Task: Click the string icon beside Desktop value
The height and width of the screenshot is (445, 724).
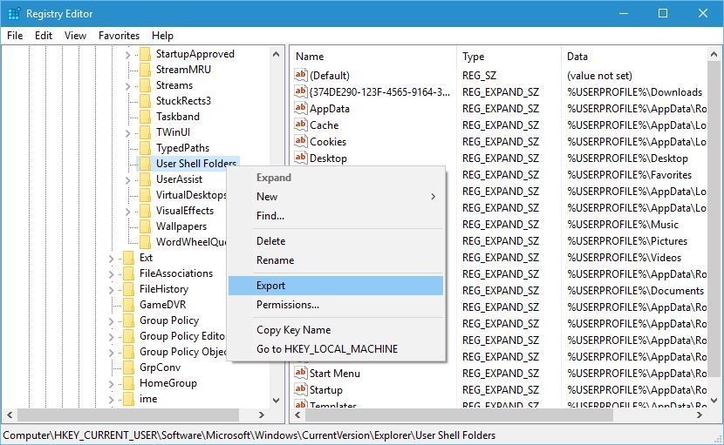Action: [301, 158]
